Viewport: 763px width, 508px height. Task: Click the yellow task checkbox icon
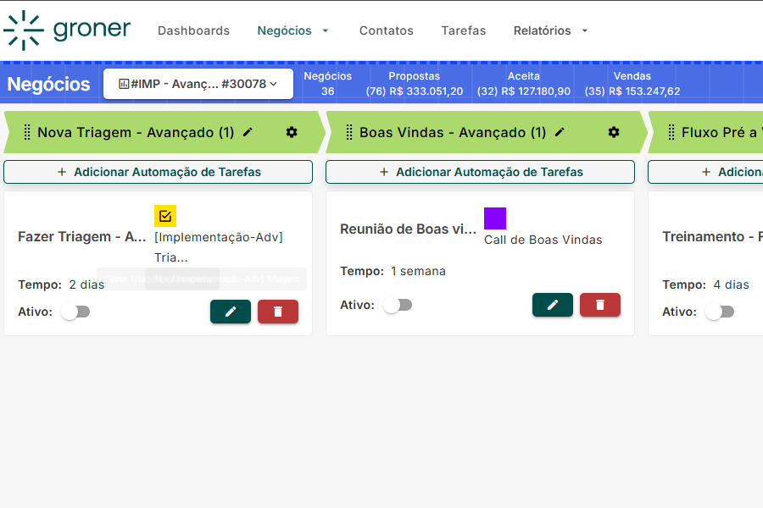(x=164, y=216)
